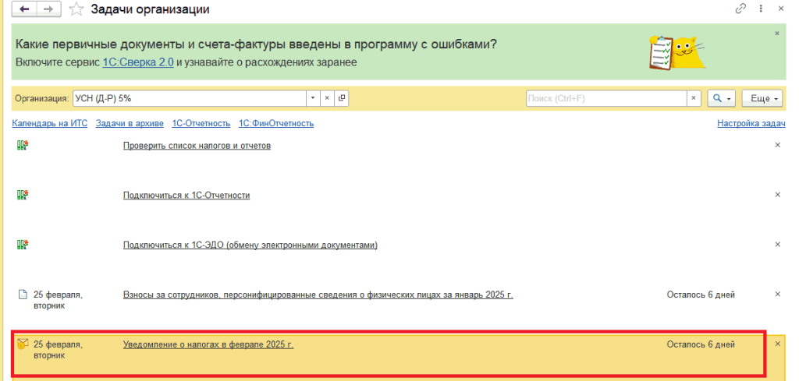Dismiss the Уведомление о налогах task
The image size is (799, 381).
[x=778, y=344]
